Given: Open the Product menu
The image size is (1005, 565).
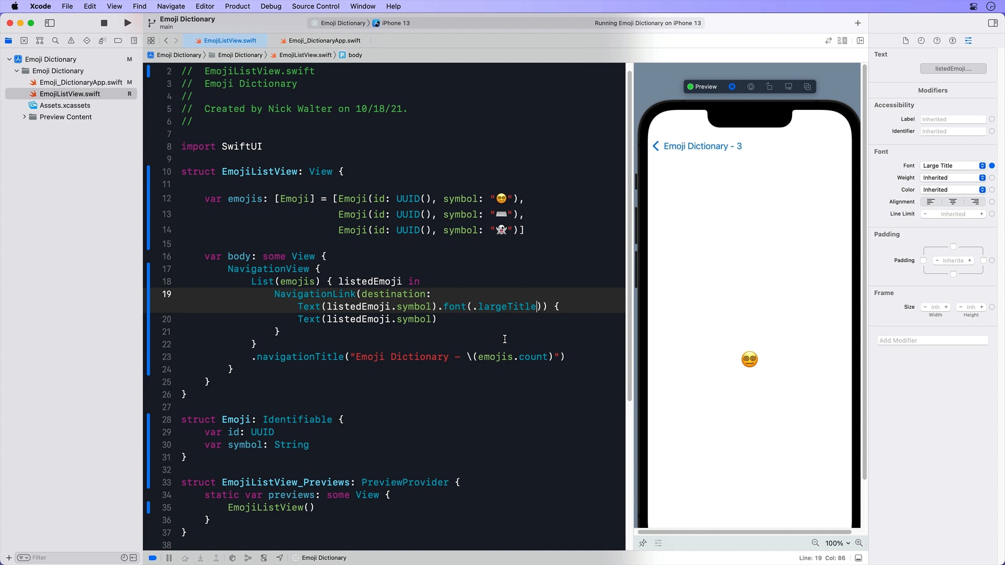Looking at the screenshot, I should (237, 6).
